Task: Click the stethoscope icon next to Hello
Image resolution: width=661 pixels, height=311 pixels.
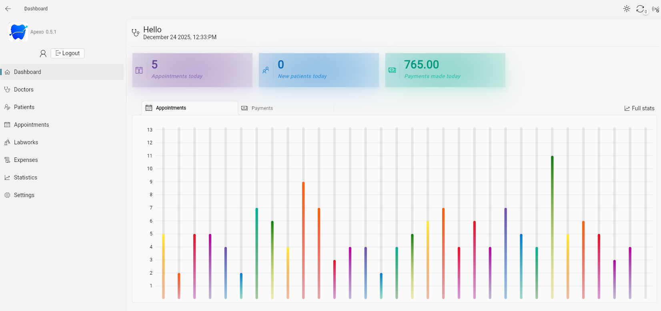Action: click(136, 33)
